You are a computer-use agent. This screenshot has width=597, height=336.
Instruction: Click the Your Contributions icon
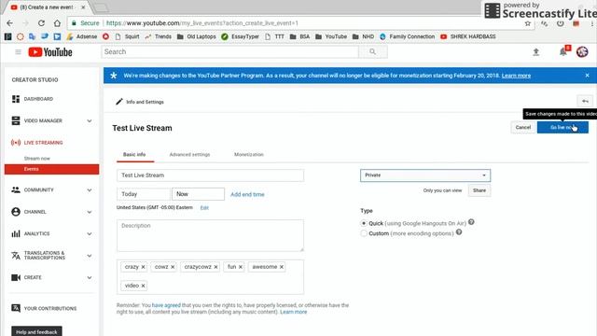pos(16,308)
